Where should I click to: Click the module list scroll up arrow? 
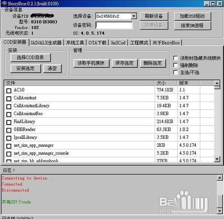pyautogui.click(x=217, y=83)
